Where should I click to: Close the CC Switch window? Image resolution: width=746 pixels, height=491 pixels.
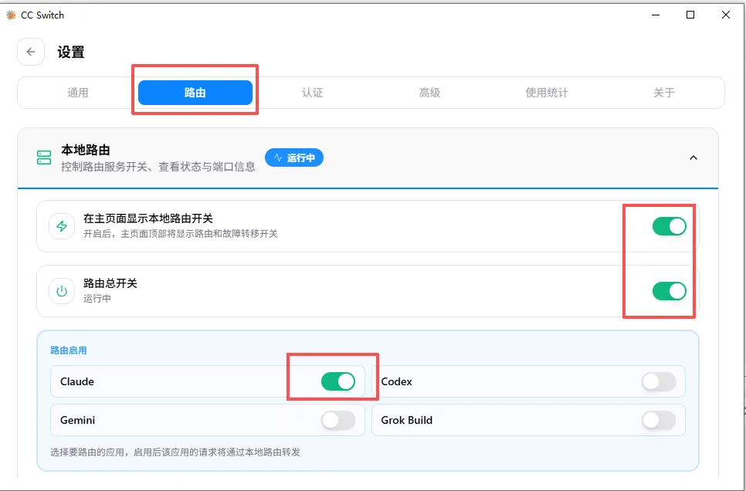[x=726, y=15]
